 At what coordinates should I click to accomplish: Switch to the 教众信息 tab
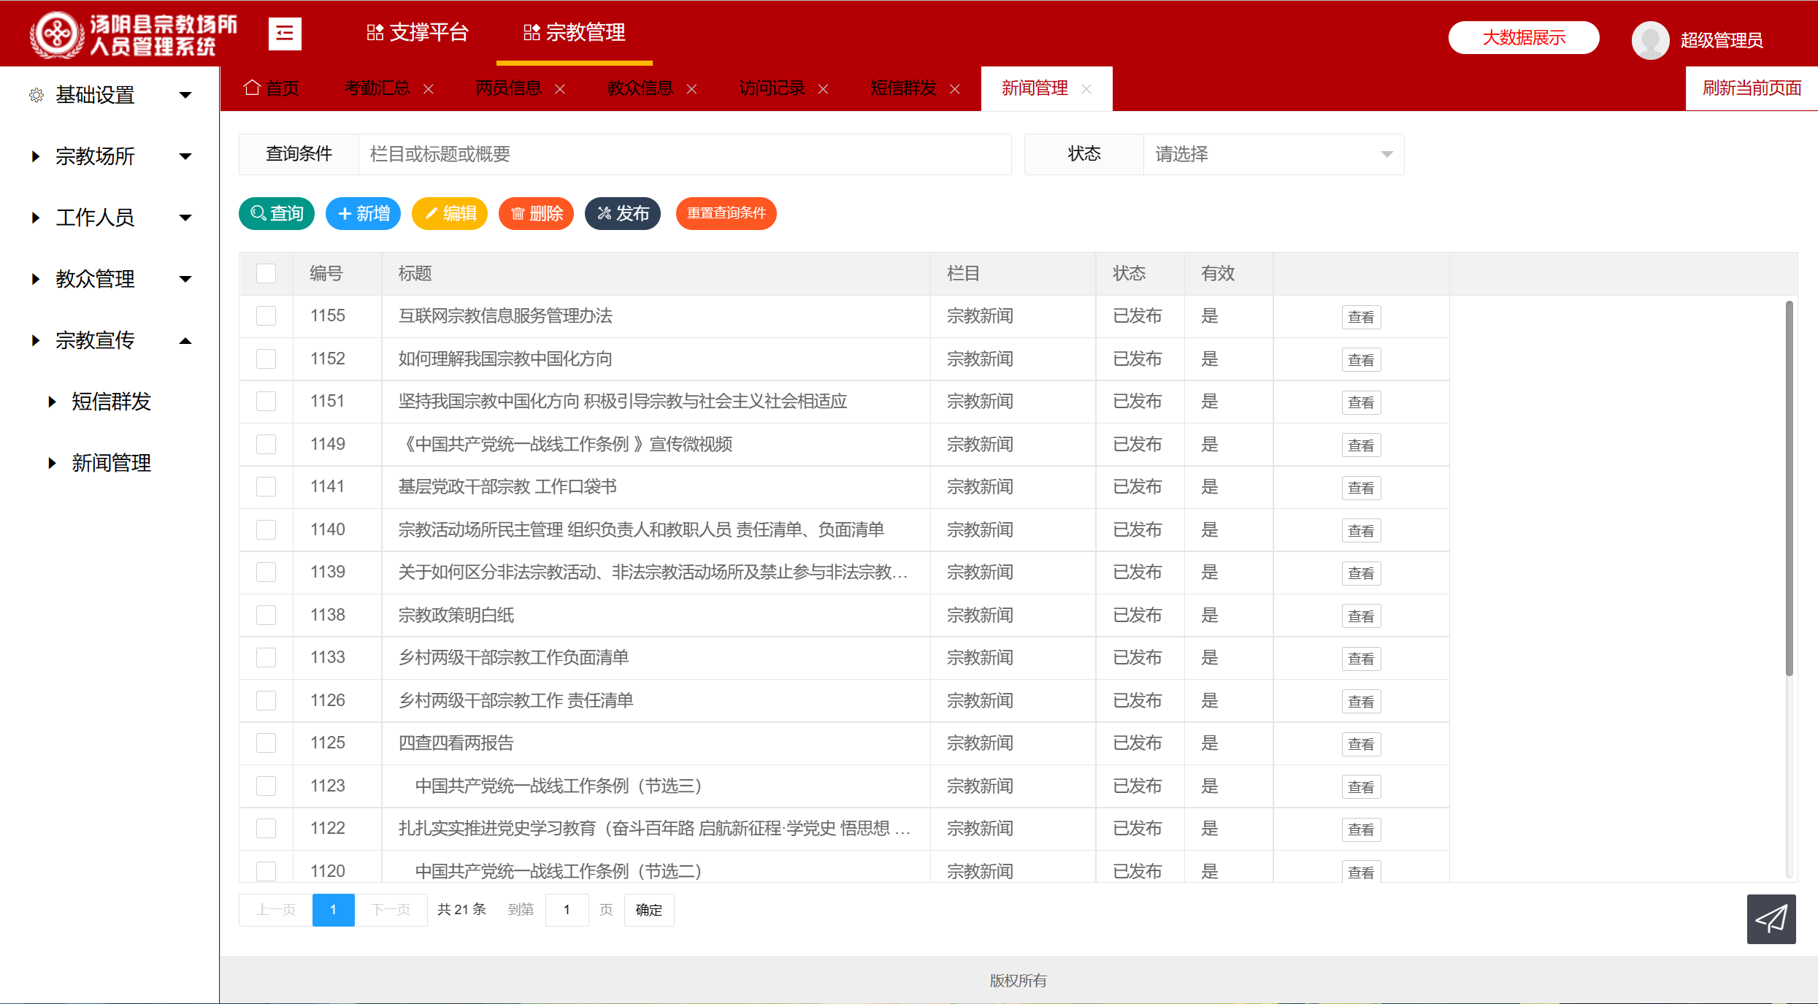coord(640,88)
